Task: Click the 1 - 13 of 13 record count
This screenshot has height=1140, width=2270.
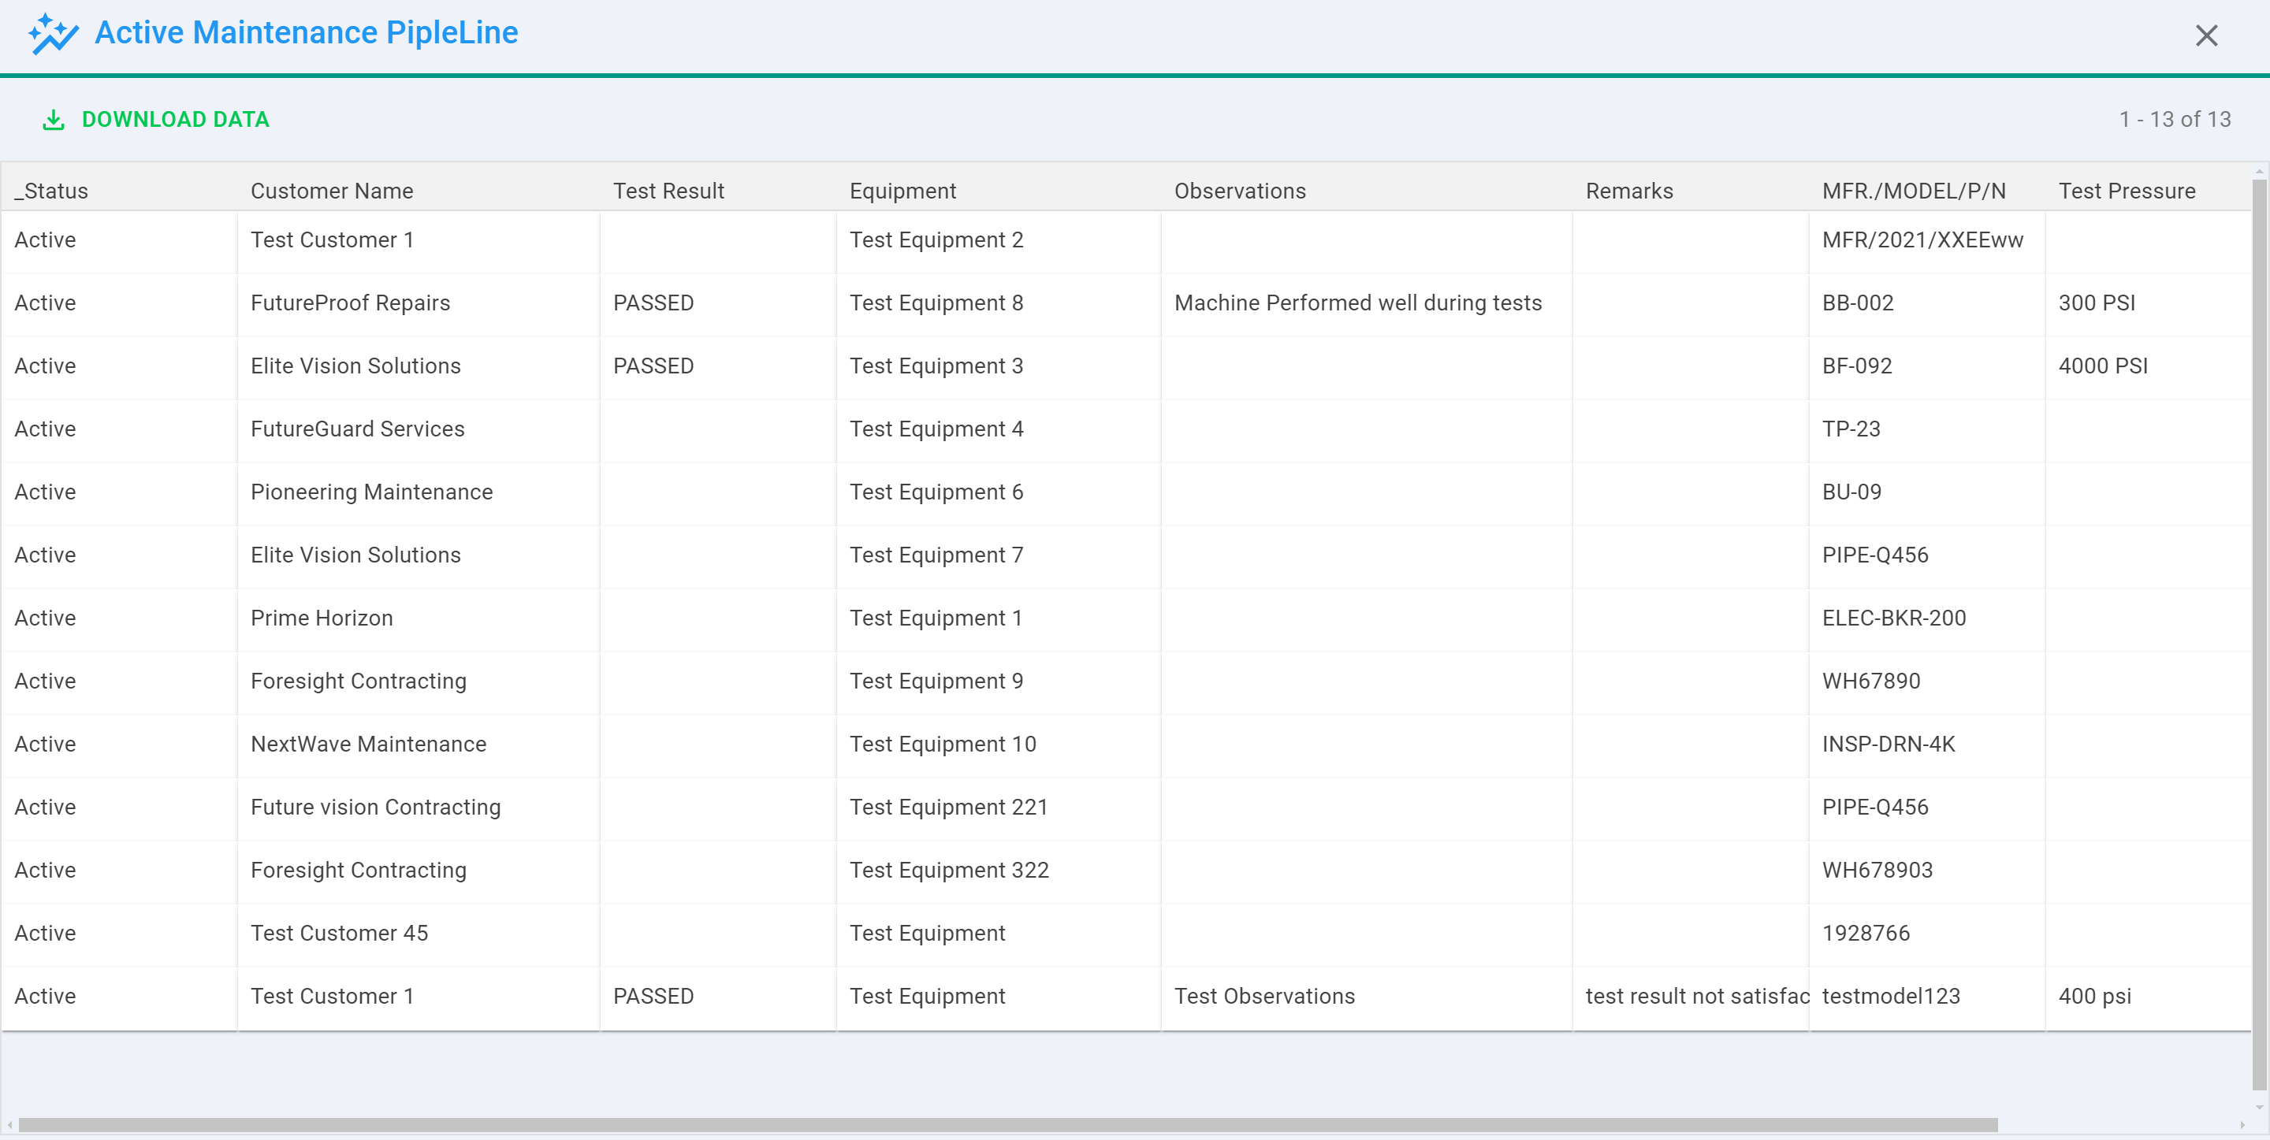Action: [x=2174, y=120]
